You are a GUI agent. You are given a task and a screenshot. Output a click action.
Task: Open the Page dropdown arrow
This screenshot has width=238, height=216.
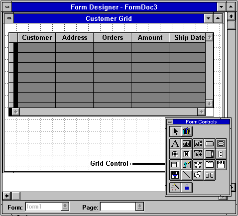click(x=139, y=207)
